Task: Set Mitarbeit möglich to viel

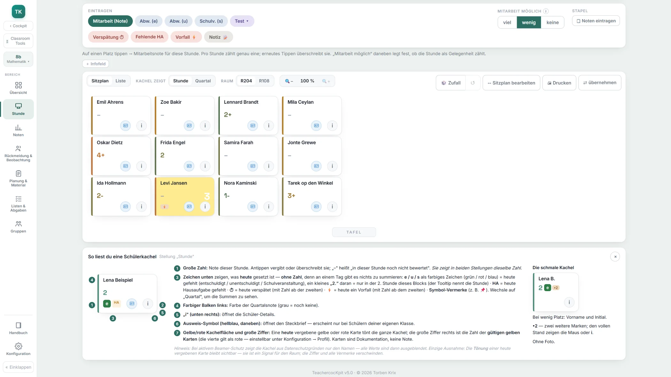Action: pyautogui.click(x=507, y=22)
